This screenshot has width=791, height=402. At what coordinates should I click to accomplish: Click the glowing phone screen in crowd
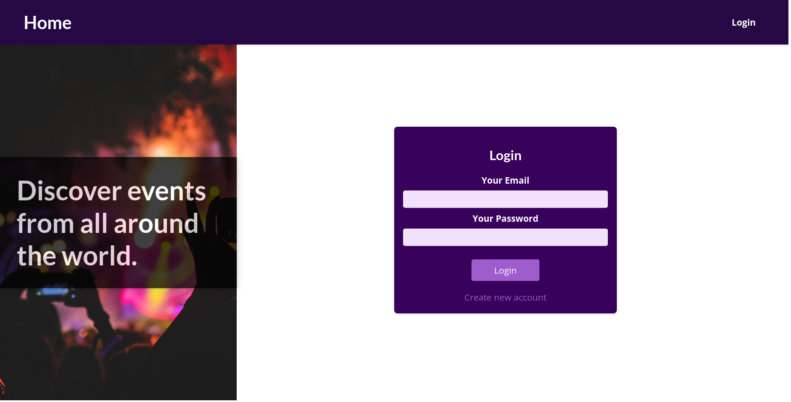tap(54, 292)
